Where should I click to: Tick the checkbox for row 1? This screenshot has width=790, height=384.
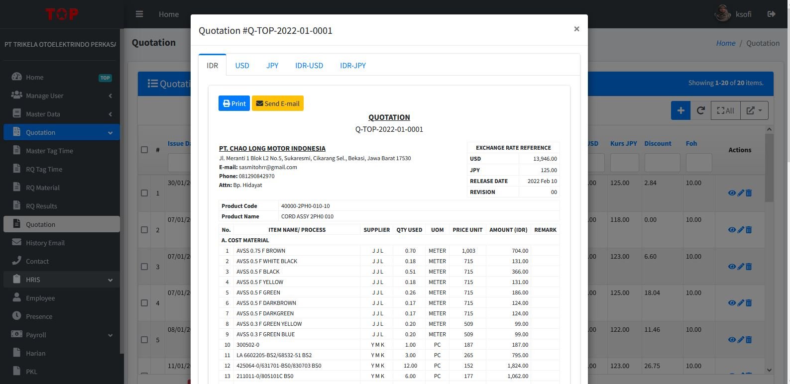[144, 193]
